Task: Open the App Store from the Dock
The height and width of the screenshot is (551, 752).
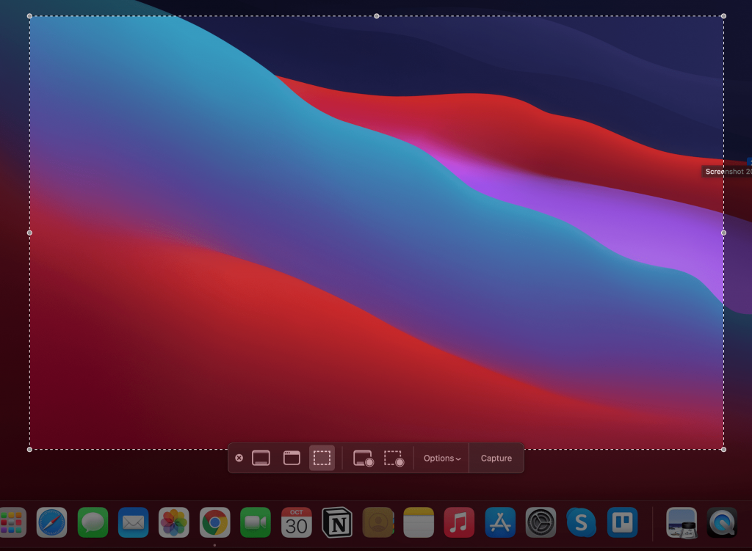Action: pos(500,522)
